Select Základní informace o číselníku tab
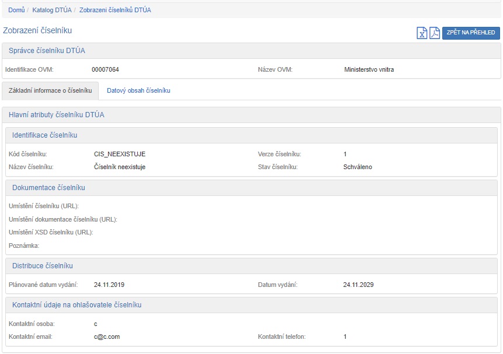 50,90
